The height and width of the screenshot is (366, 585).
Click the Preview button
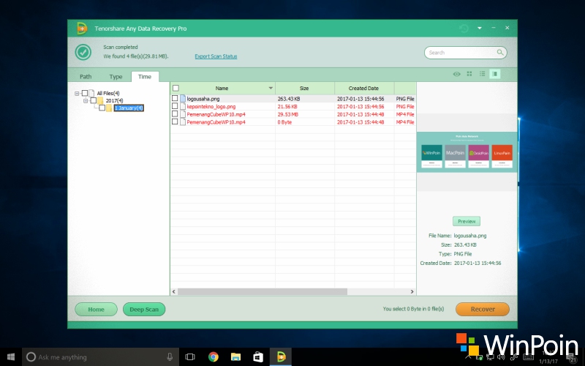(467, 222)
